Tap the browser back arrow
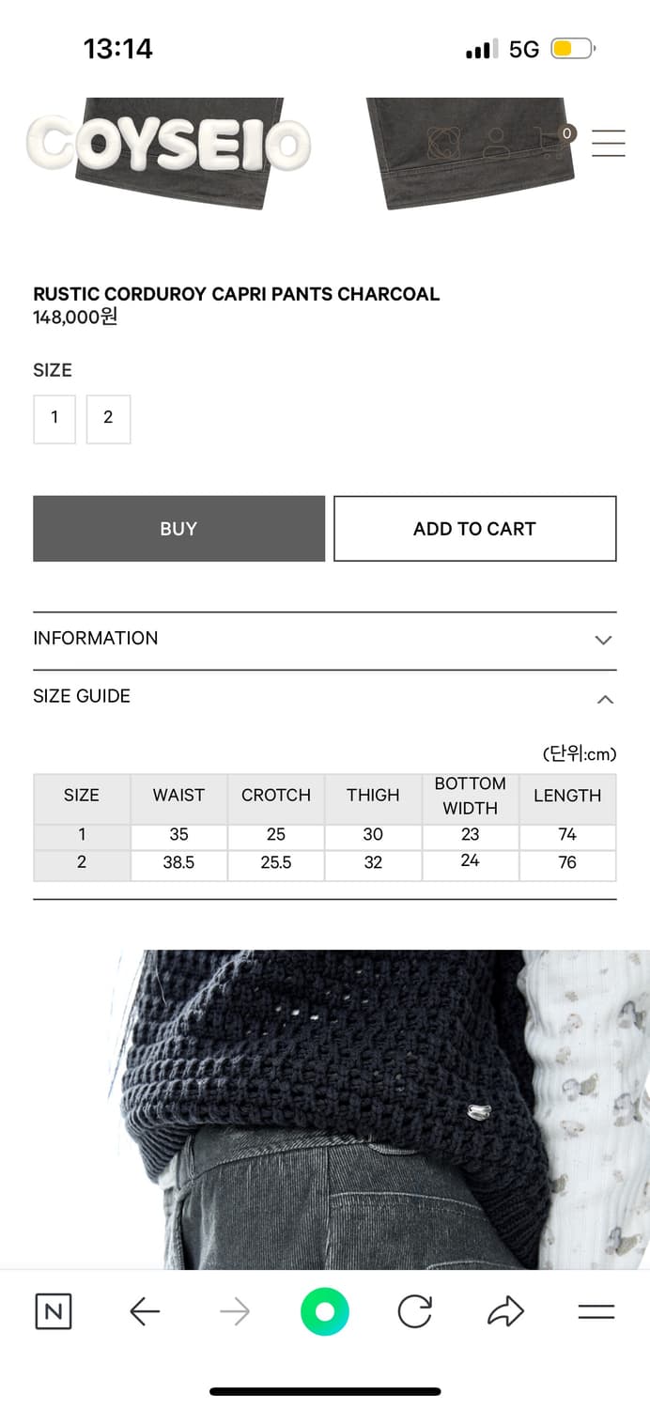The image size is (650, 1409). pos(145,1311)
